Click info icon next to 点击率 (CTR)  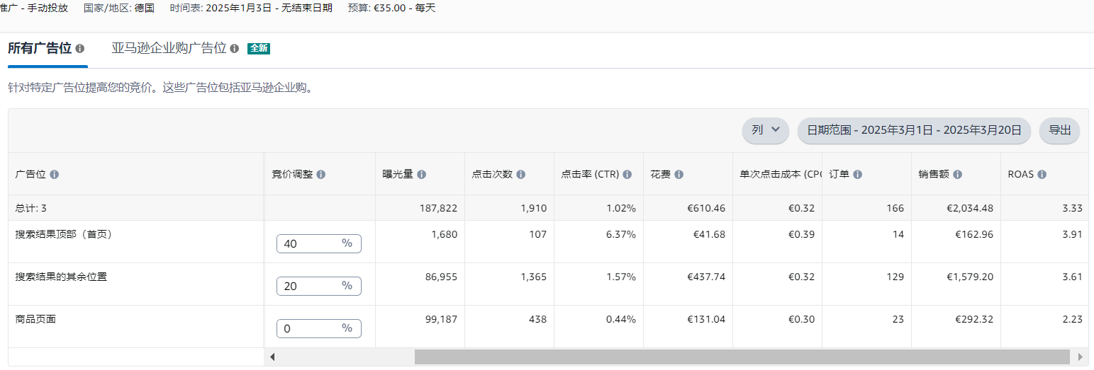point(627,174)
